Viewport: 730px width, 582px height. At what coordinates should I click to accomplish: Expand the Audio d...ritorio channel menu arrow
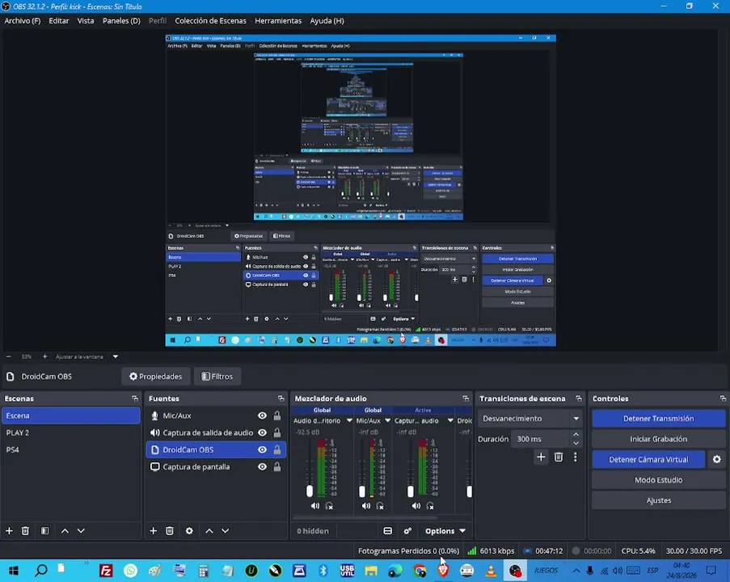point(349,420)
